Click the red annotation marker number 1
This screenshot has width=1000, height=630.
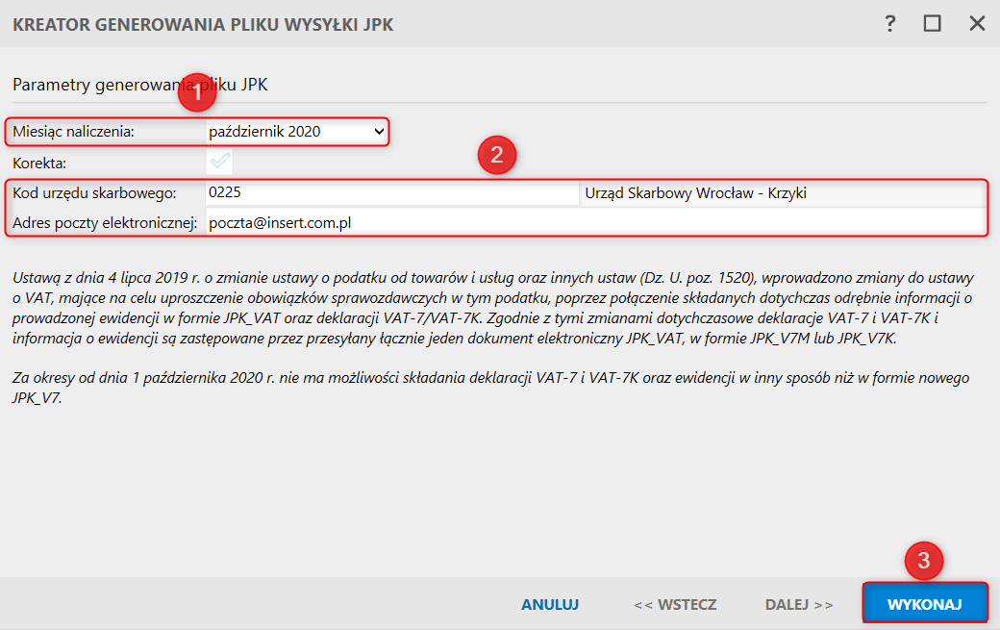click(196, 93)
